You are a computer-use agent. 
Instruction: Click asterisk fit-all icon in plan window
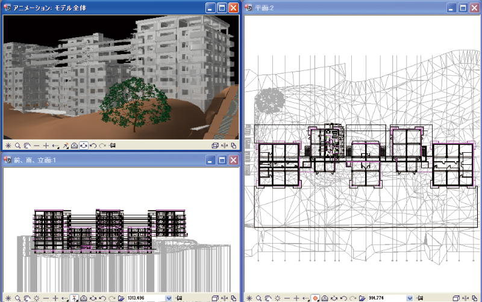tap(249, 298)
